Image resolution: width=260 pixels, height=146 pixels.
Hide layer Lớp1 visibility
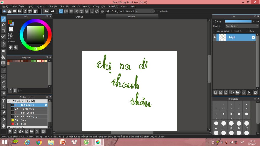coord(215,38)
